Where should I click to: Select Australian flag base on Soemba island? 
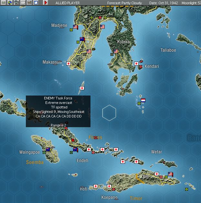click(x=48, y=149)
